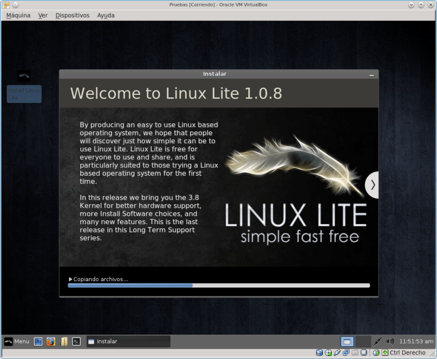The height and width of the screenshot is (359, 437).
Task: Expand the Copiando archivos details arrow
Action: click(70, 279)
